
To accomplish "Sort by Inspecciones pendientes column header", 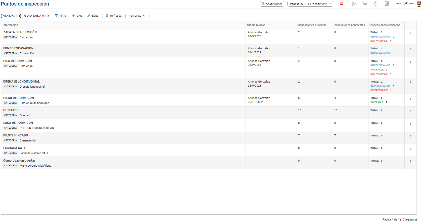I will tap(349, 25).
